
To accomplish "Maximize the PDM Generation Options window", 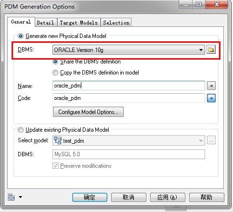I will (x=199, y=4).
